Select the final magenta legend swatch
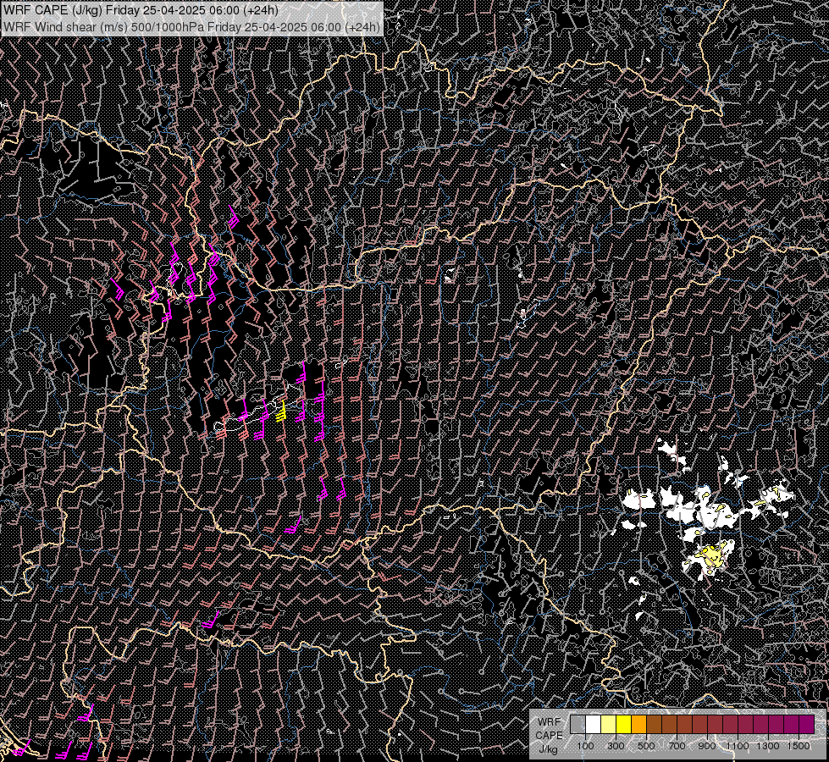The width and height of the screenshot is (829, 762). (807, 725)
